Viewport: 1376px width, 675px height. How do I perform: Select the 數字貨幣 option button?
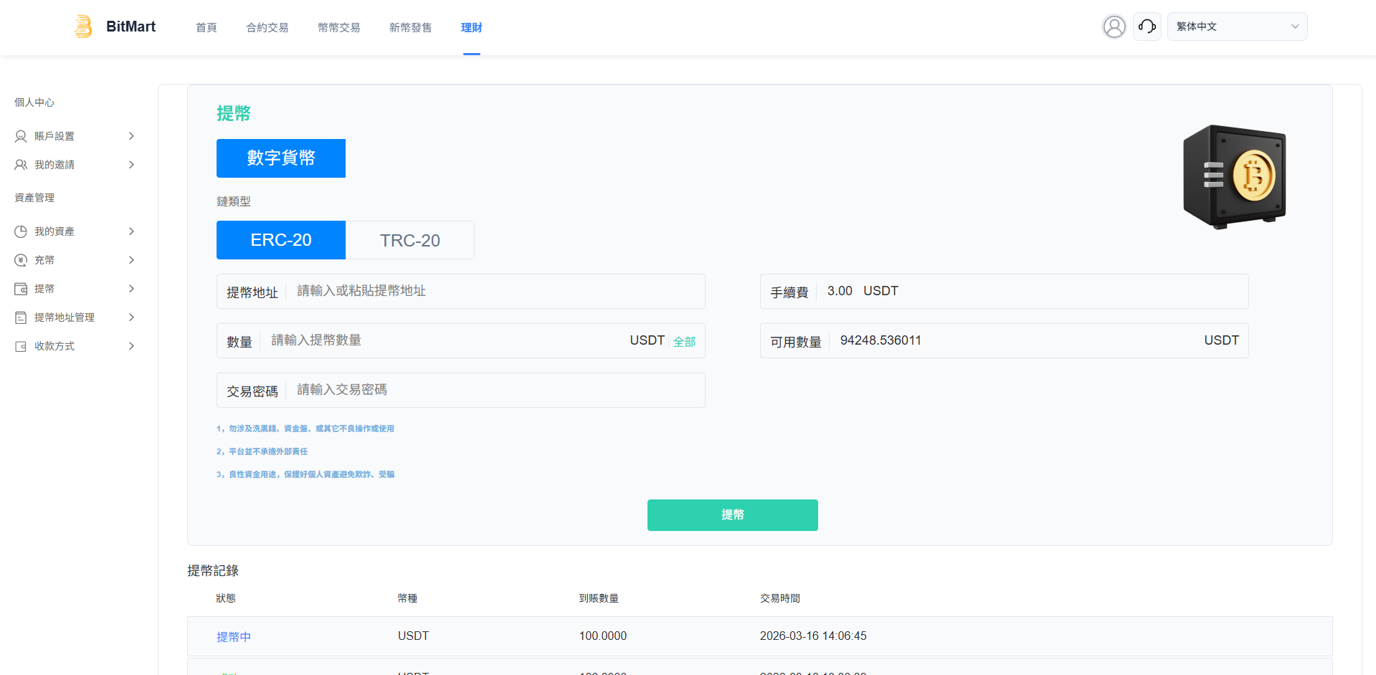click(x=280, y=158)
